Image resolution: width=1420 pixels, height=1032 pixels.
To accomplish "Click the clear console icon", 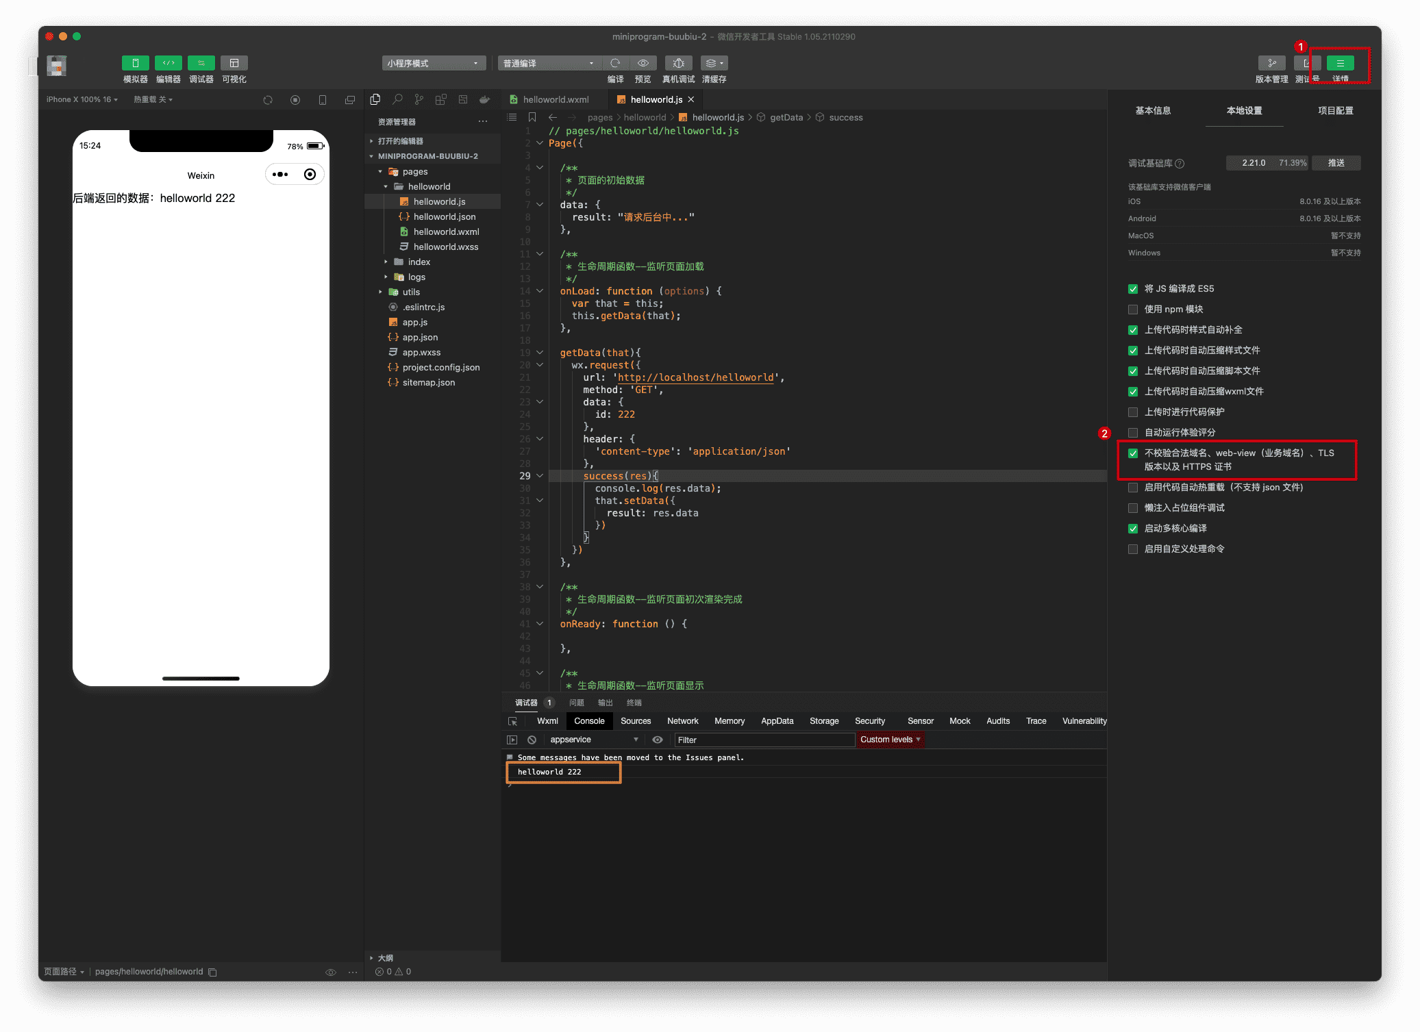I will click(x=532, y=740).
